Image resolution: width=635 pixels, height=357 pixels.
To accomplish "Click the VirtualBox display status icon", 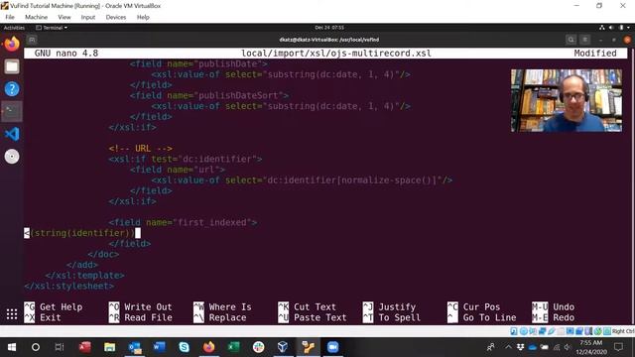I will [x=570, y=331].
